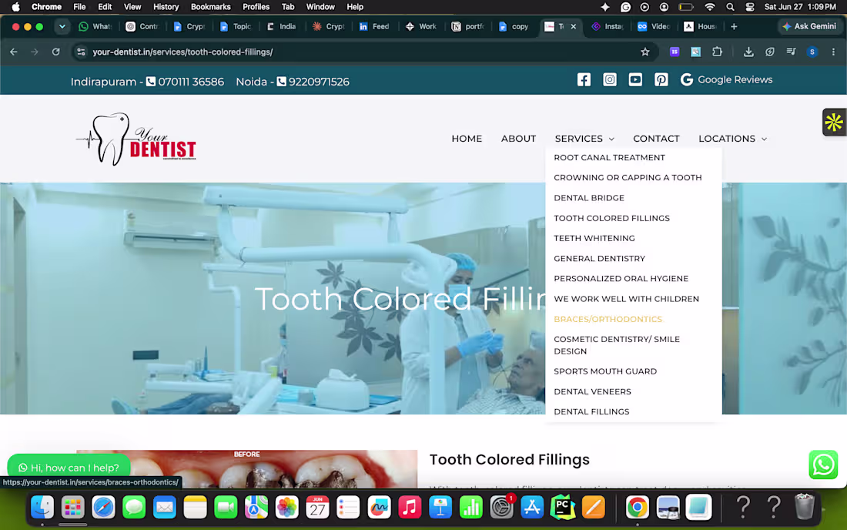
Task: Open the Pinterest icon in the top bar
Action: click(661, 79)
